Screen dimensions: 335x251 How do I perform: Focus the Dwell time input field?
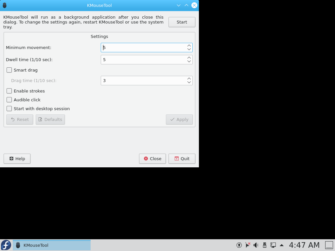(x=147, y=60)
